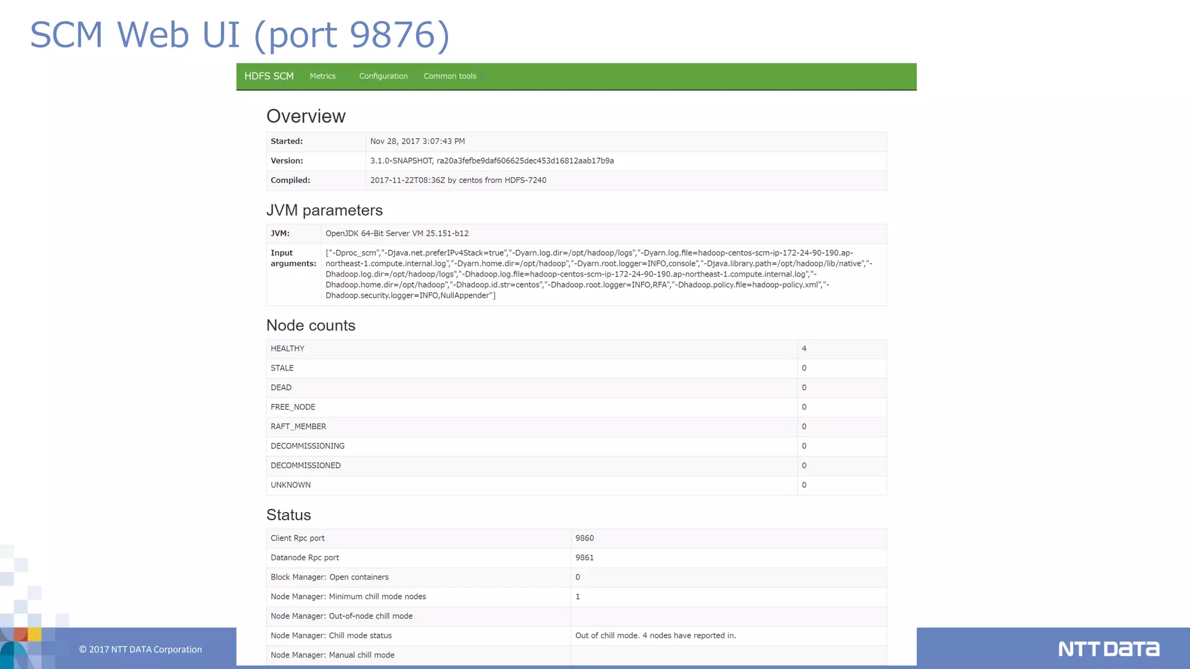Click the DECOMMISSIONING row label
1190x669 pixels.
307,446
